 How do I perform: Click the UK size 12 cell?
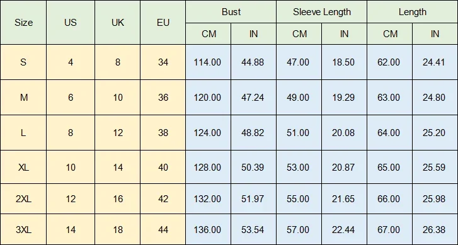click(x=117, y=132)
